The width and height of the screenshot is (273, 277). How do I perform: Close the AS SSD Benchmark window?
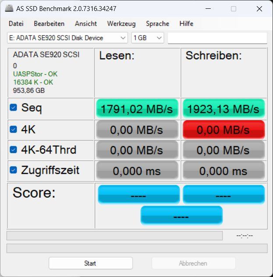tap(259, 9)
